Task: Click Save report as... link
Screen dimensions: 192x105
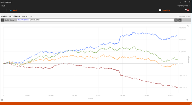Action: 27,16
